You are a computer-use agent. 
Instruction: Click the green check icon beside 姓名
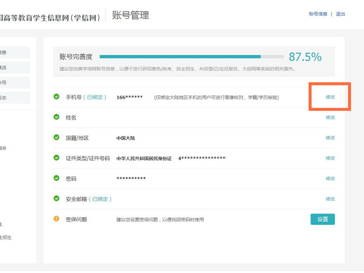(x=56, y=117)
